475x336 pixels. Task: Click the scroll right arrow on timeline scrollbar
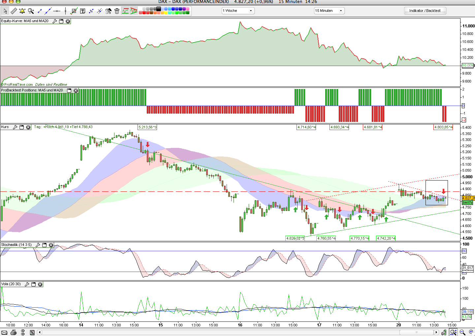coord(436,332)
